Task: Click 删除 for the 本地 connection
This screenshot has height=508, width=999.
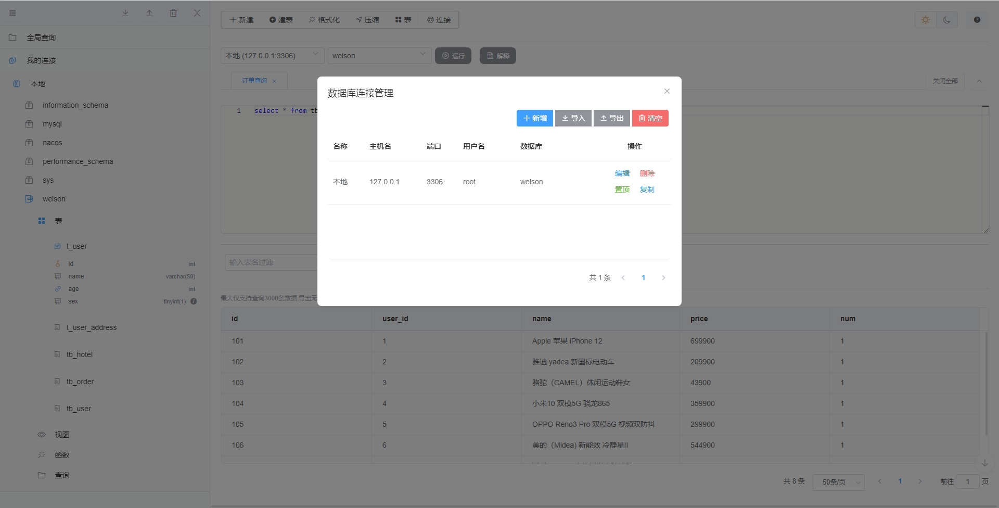Action: 647,173
